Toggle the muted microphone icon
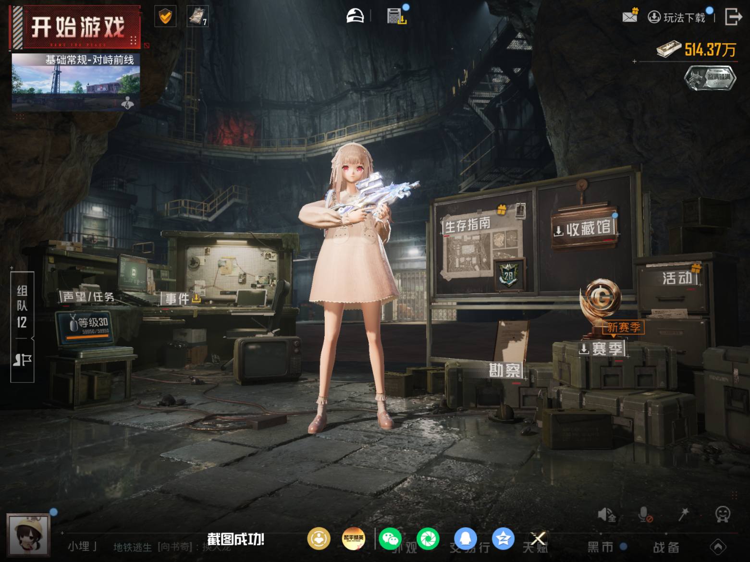 click(x=645, y=515)
